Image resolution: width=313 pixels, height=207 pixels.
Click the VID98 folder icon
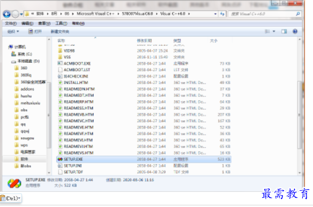click(60, 51)
